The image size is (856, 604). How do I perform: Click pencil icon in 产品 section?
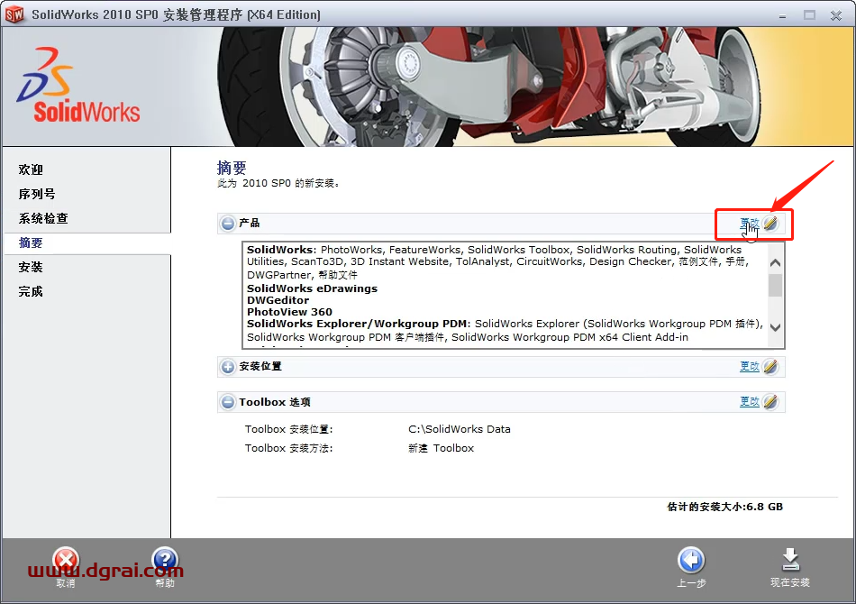point(770,224)
